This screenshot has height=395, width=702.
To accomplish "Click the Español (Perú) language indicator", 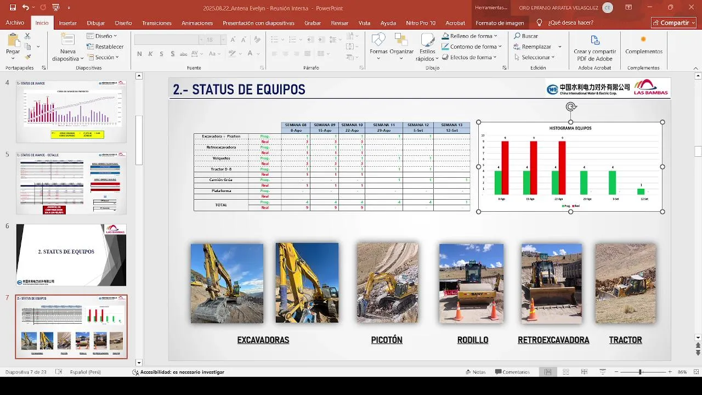I will pyautogui.click(x=85, y=372).
